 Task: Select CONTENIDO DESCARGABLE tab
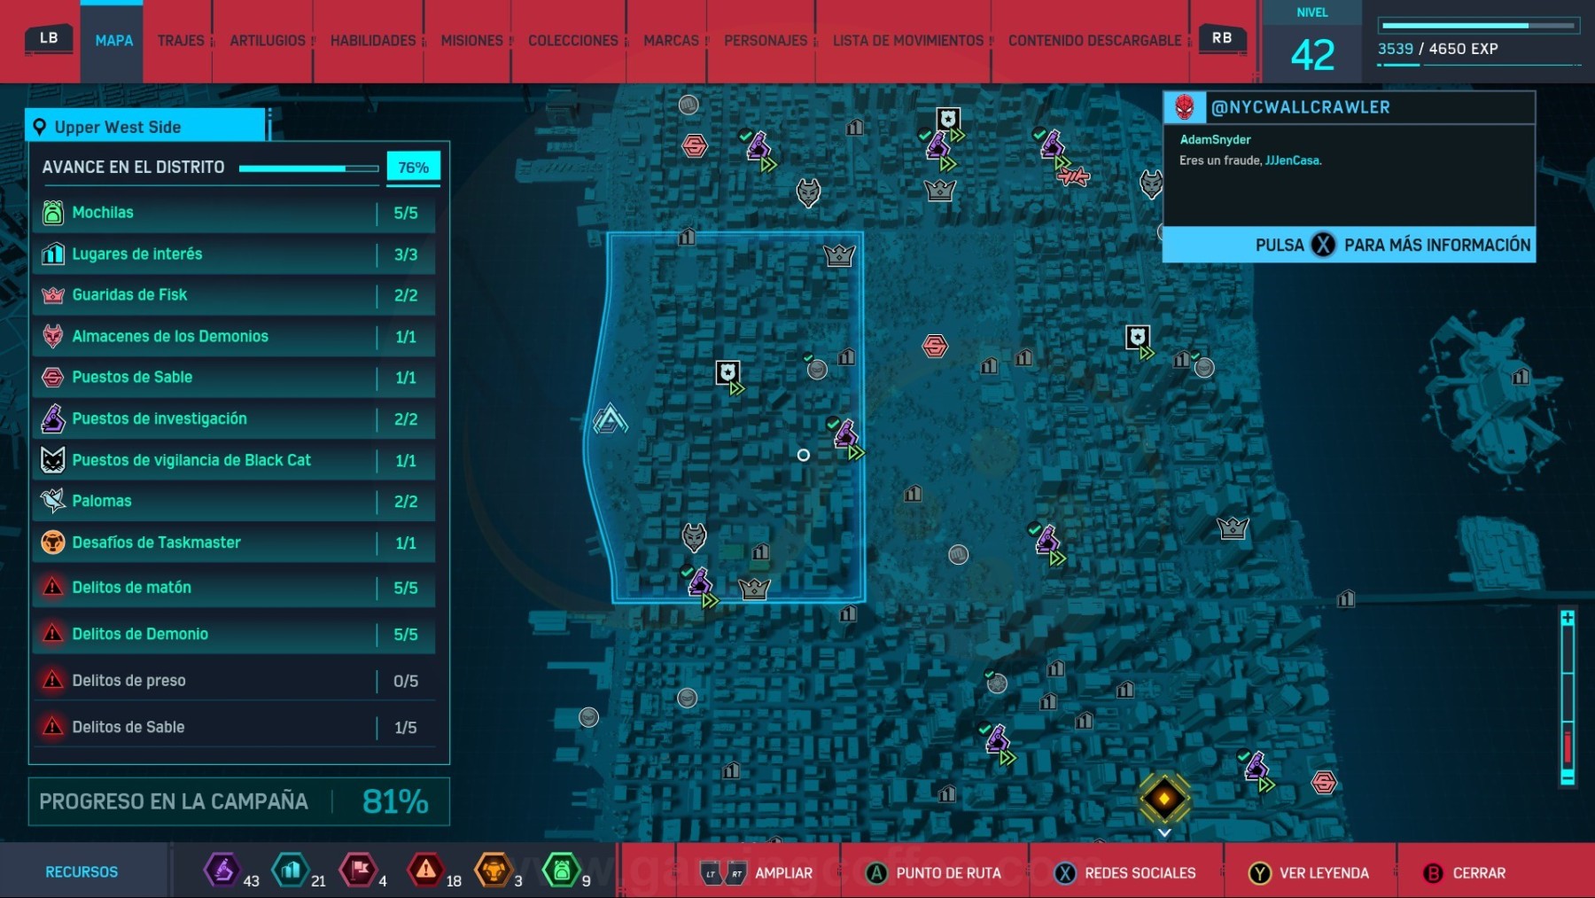pyautogui.click(x=1094, y=41)
